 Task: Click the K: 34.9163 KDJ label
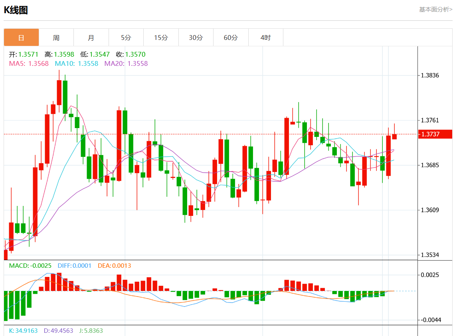[23, 331]
